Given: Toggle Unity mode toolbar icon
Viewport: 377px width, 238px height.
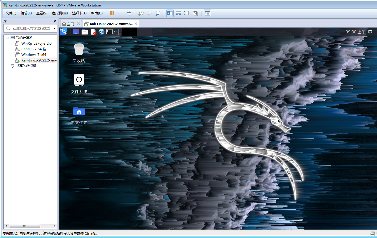Looking at the screenshot, I should click(195, 13).
